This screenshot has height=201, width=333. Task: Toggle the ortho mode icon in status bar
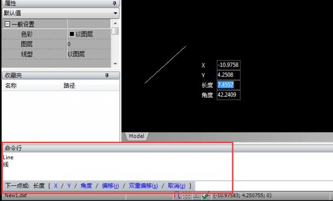(x=196, y=195)
